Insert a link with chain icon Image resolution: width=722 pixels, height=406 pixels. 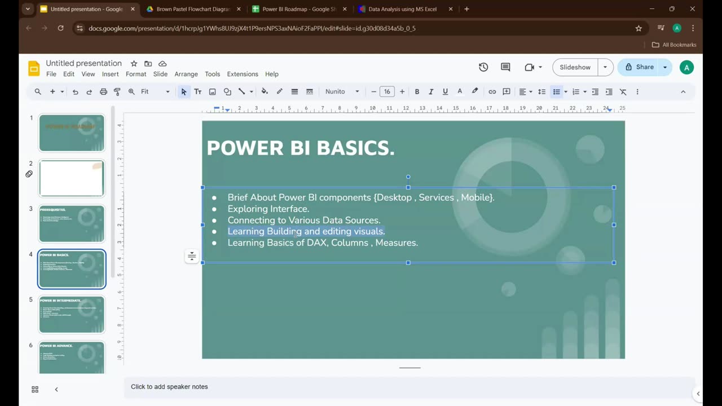tap(492, 91)
